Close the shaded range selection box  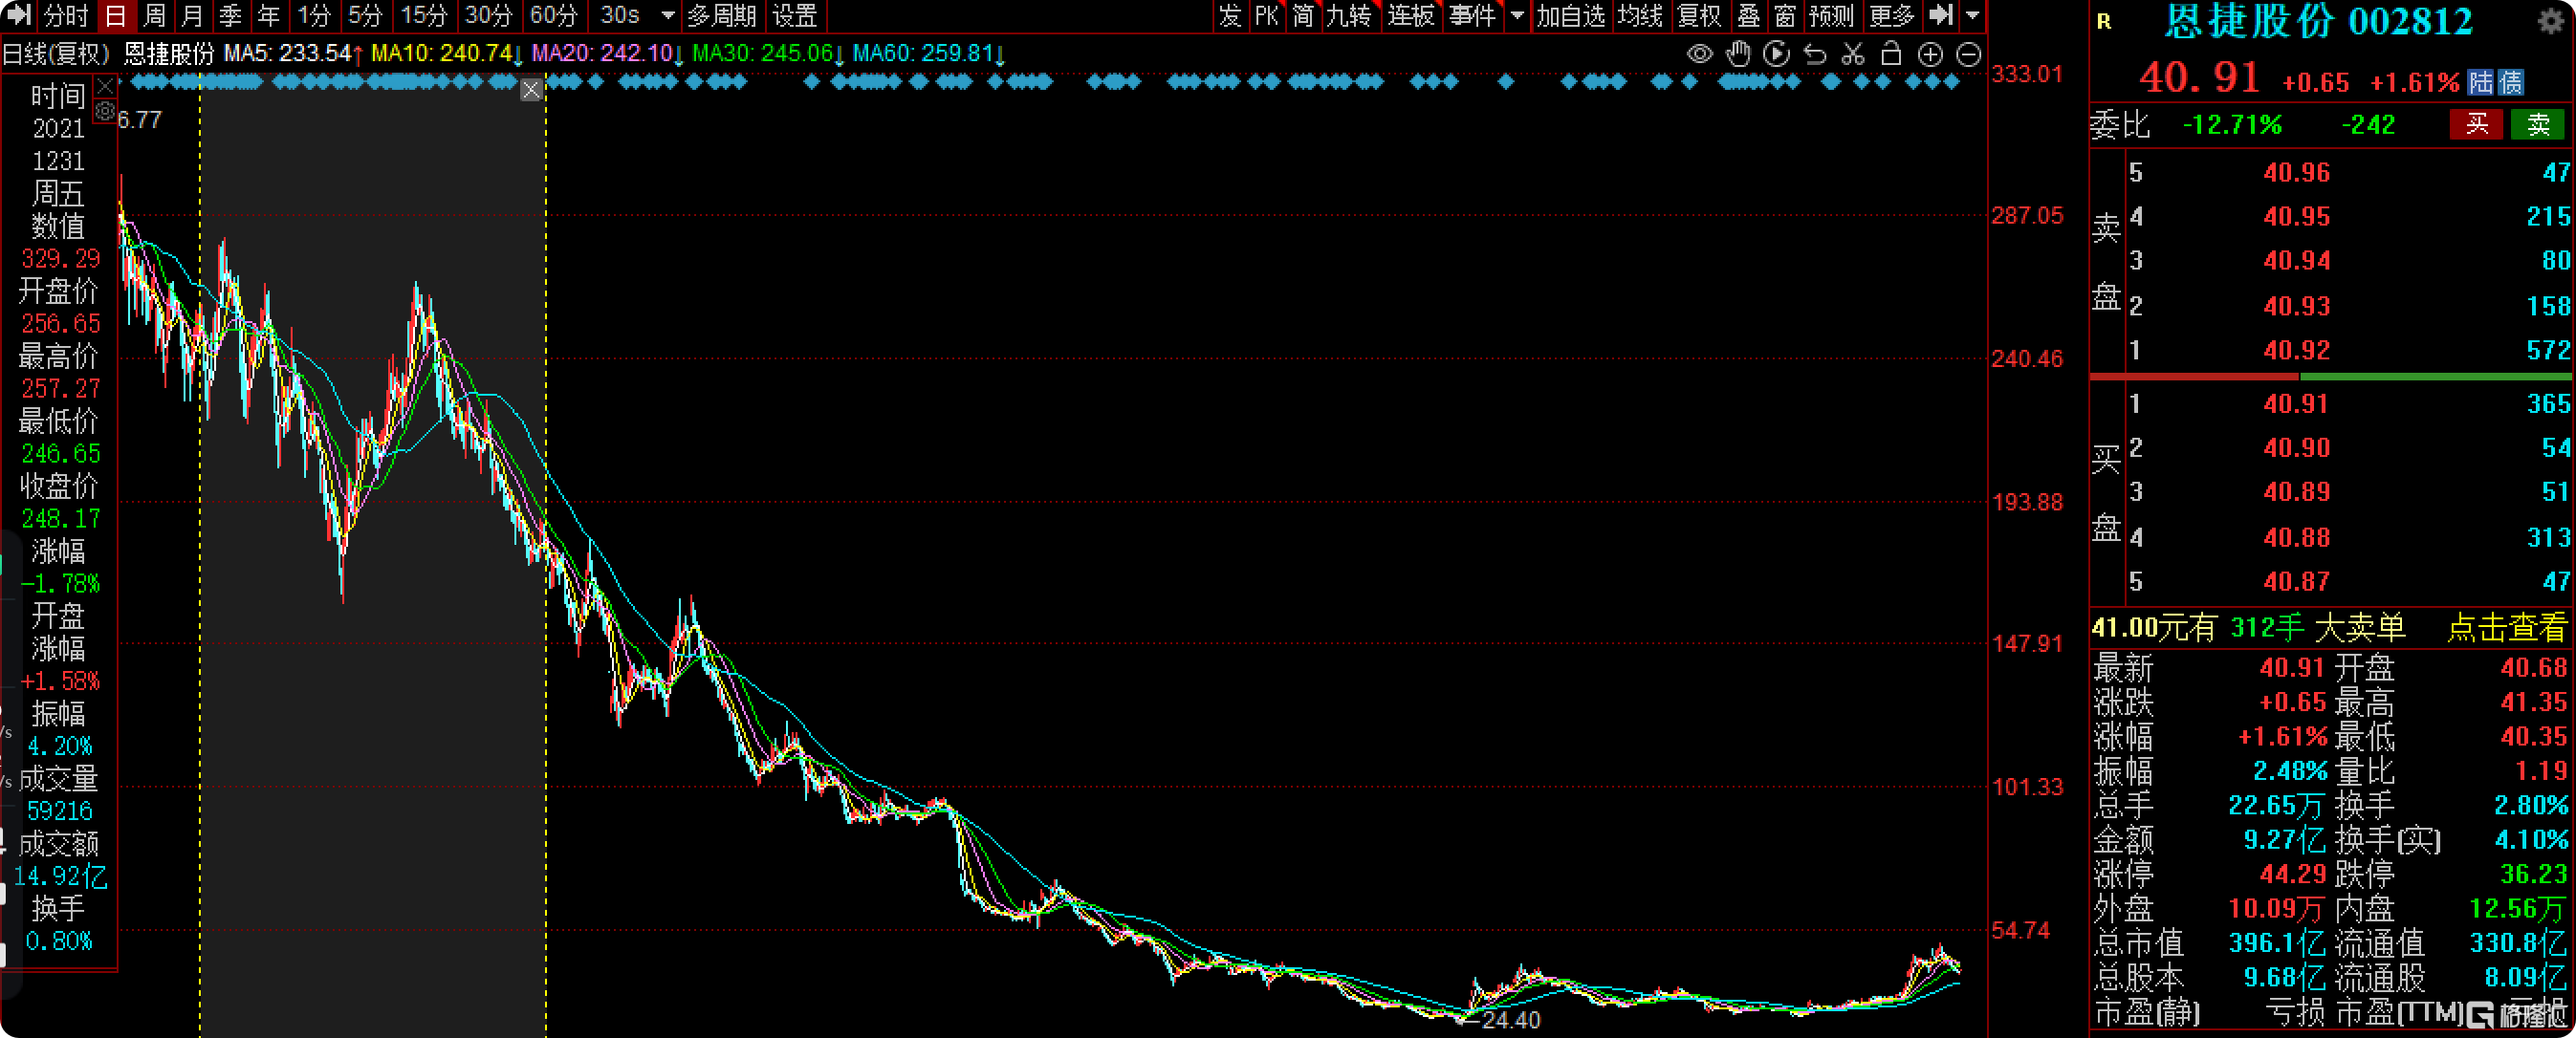pos(531,90)
